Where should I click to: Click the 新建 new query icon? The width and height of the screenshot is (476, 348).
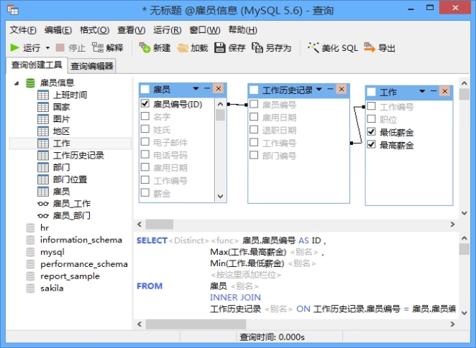145,48
